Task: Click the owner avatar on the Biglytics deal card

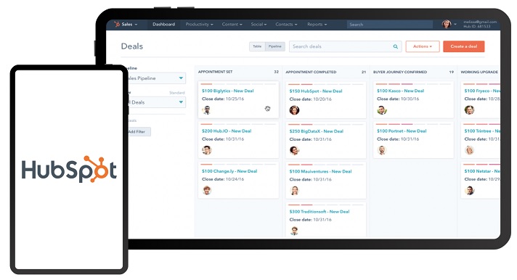Action: [207, 110]
